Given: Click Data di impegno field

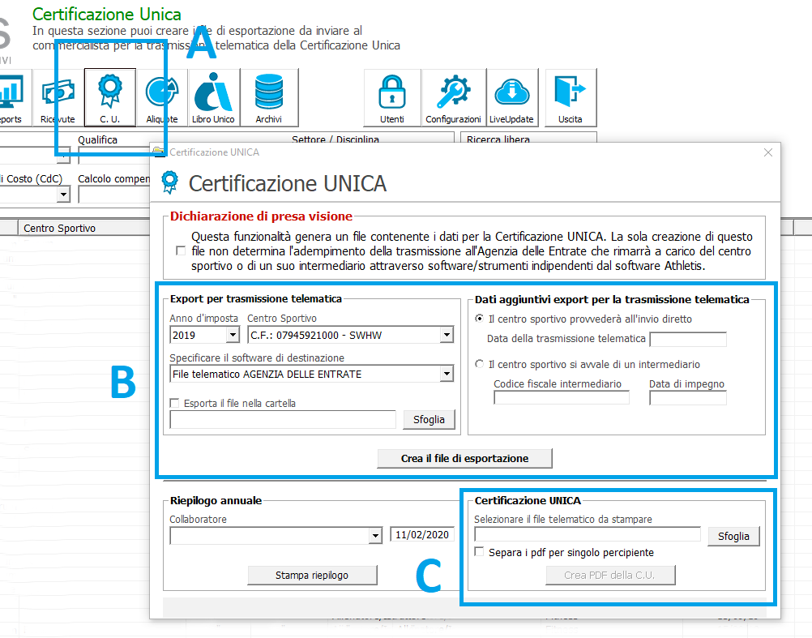Looking at the screenshot, I should click(688, 398).
